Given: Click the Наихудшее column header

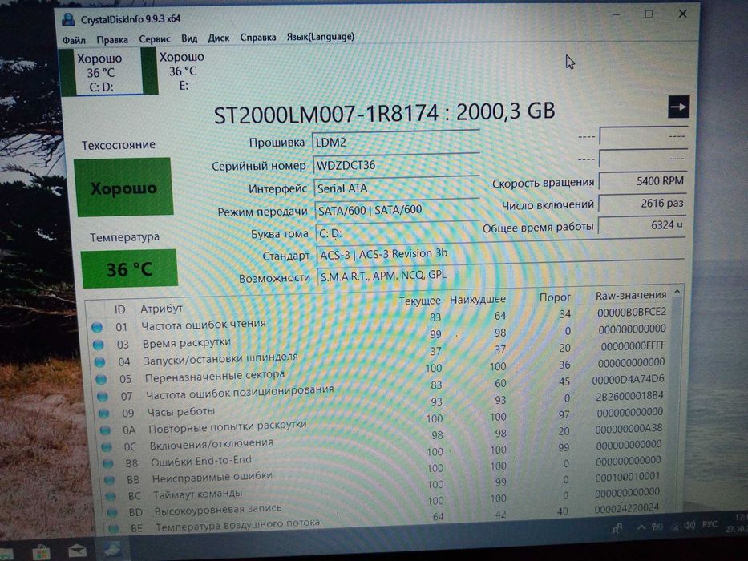Looking at the screenshot, I should coord(477,300).
